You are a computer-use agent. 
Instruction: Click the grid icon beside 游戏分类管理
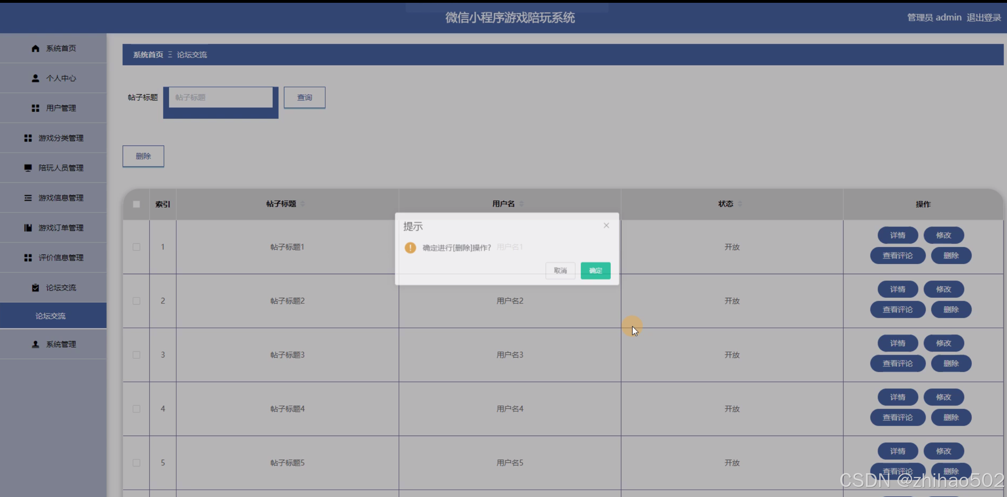[28, 138]
